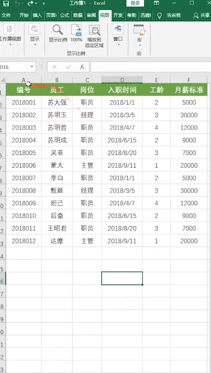The image size is (211, 373).
Task: Switch to the 数据 ribbon tab
Action: coord(78,16)
